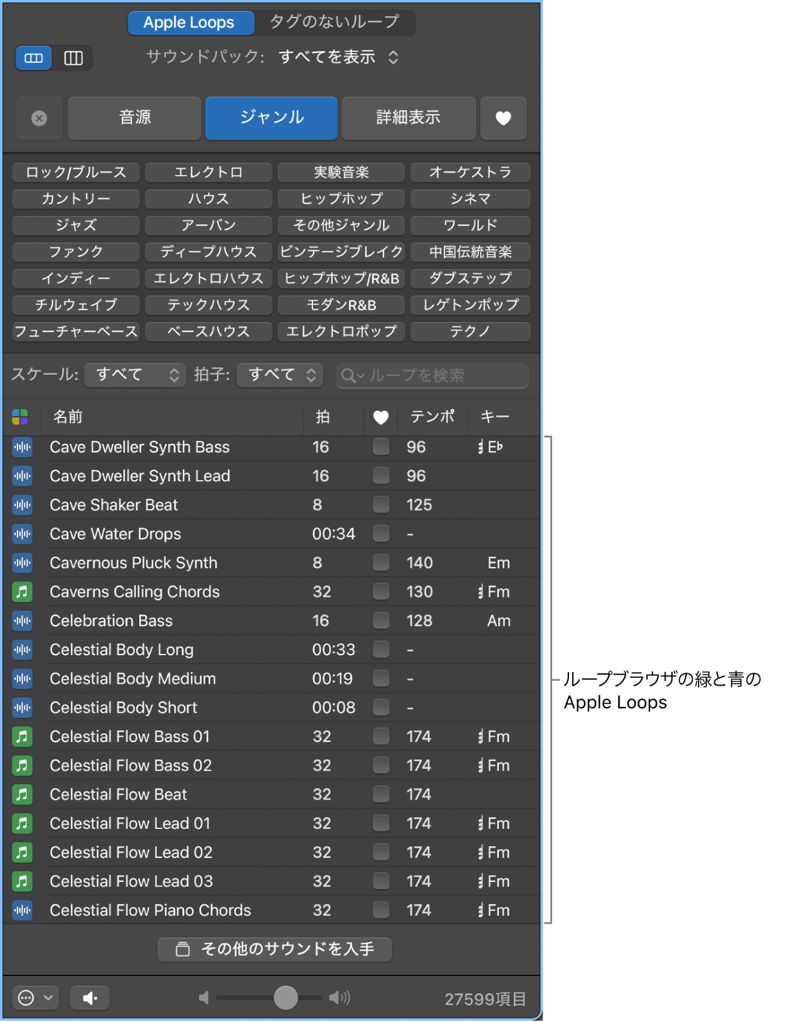Open the action menu with ellipsis button
Viewport: 810px width, 1022px height.
tap(36, 998)
